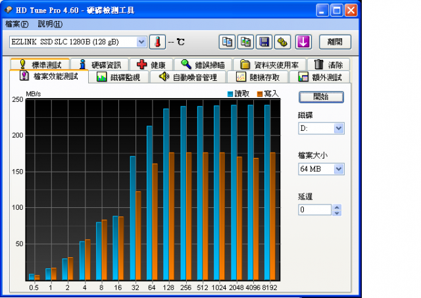This screenshot has height=298, width=421.
Task: Switch to the 錯誤掃瞄 tab
Action: pyautogui.click(x=203, y=64)
